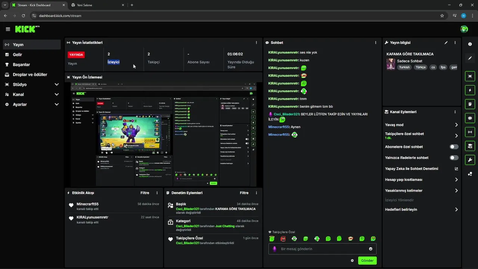The width and height of the screenshot is (478, 269).
Task: Insert the red angry face emote
Action: (x=283, y=238)
